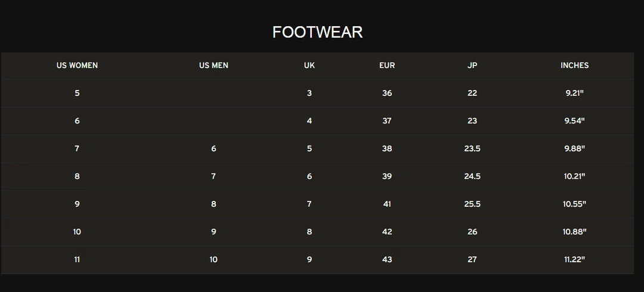The width and height of the screenshot is (644, 292).
Task: Click the EUR column header
Action: 387,66
